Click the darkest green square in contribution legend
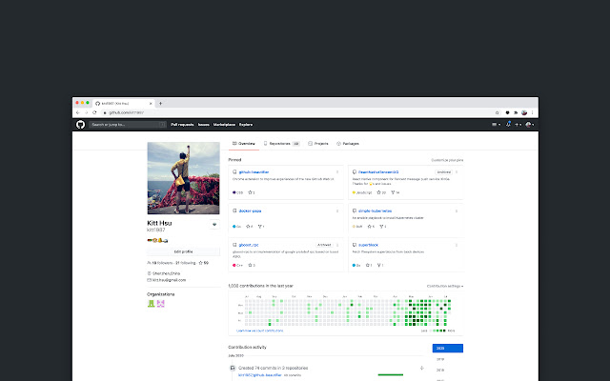This screenshot has height=381, width=610. (445, 331)
